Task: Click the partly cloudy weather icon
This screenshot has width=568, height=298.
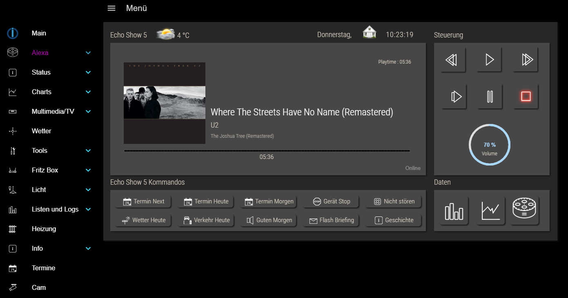Action: [x=166, y=34]
